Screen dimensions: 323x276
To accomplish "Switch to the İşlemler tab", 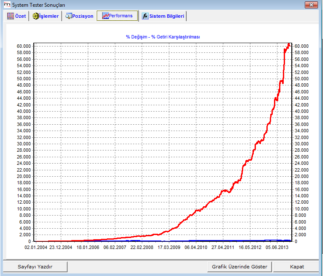I will tap(46, 16).
